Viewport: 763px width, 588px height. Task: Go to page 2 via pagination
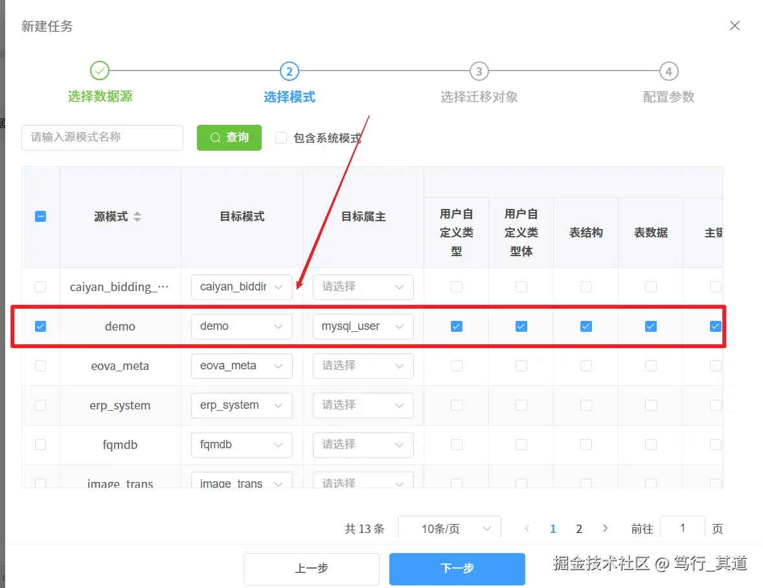coord(578,528)
